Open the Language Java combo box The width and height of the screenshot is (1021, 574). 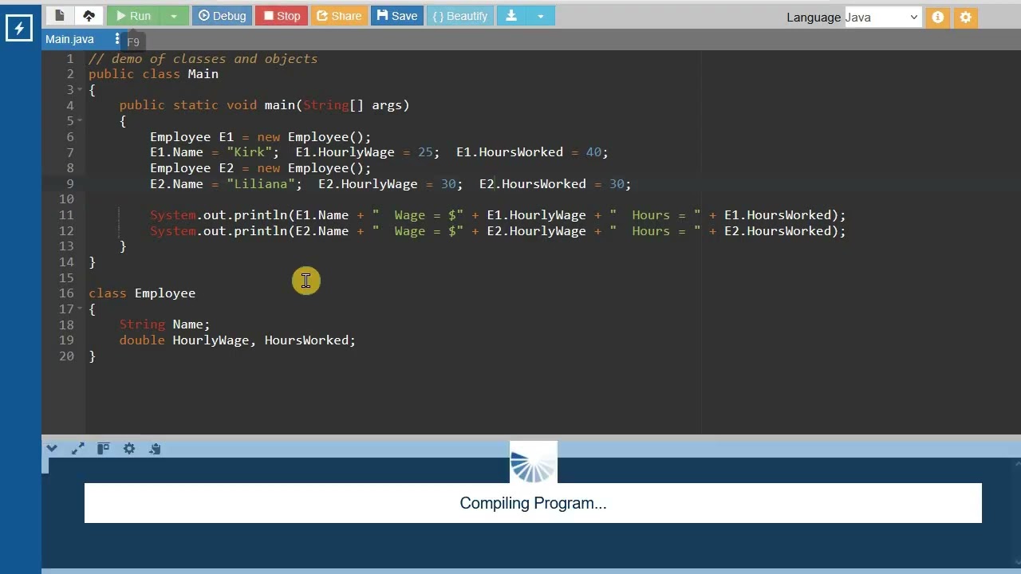point(882,17)
